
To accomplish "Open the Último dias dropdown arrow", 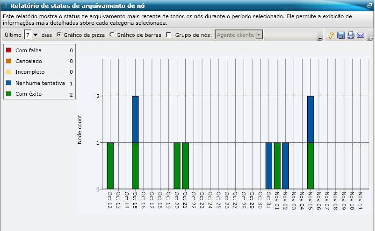I will pos(36,35).
